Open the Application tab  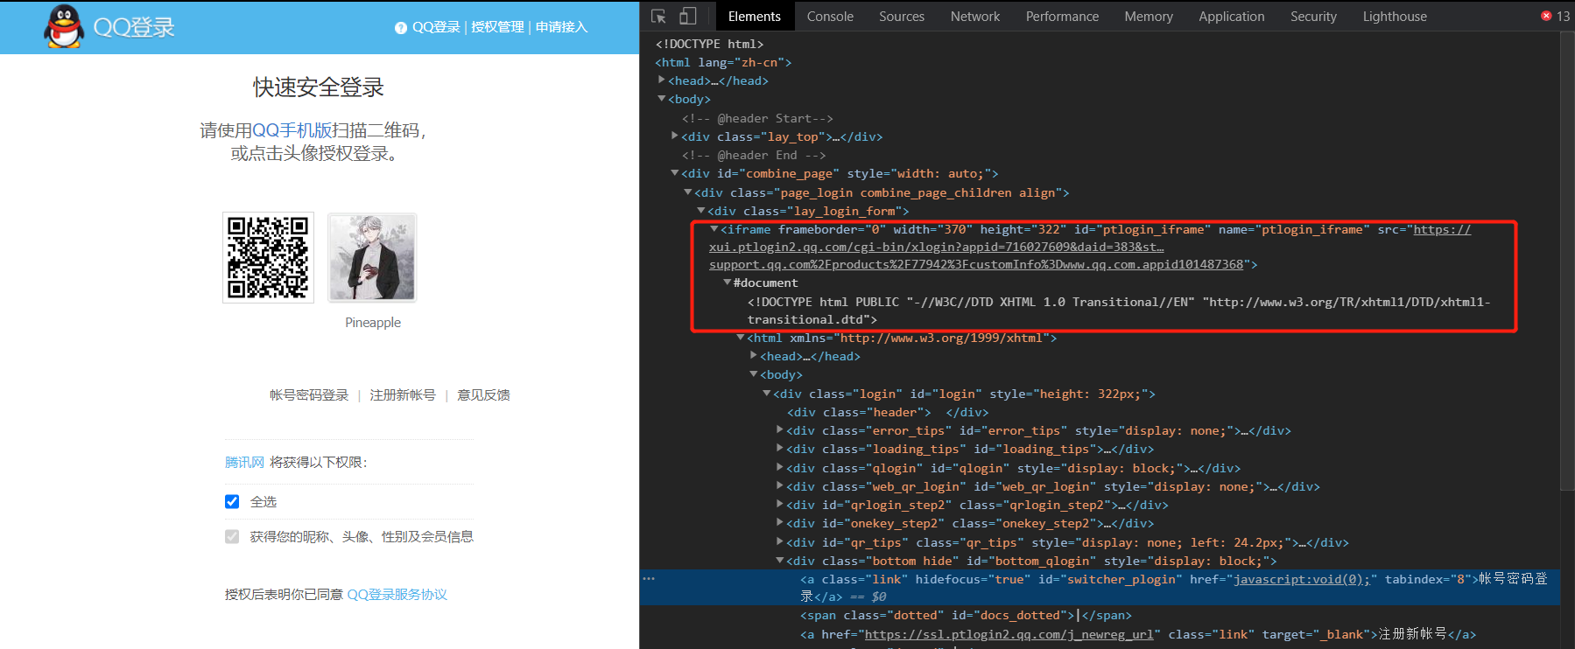(x=1231, y=16)
